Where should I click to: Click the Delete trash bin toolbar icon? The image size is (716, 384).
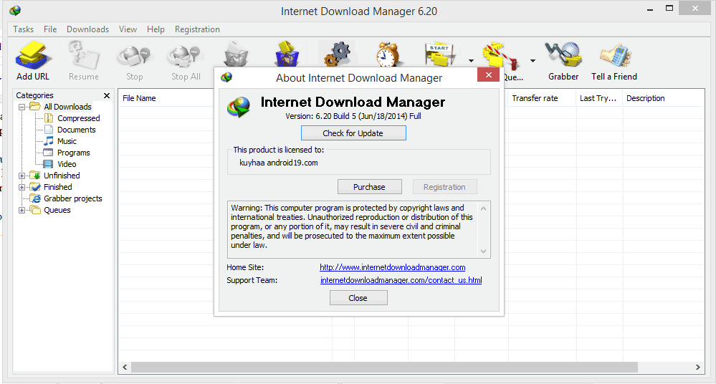[x=236, y=54]
